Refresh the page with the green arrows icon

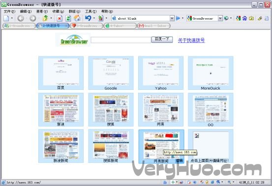(68, 18)
